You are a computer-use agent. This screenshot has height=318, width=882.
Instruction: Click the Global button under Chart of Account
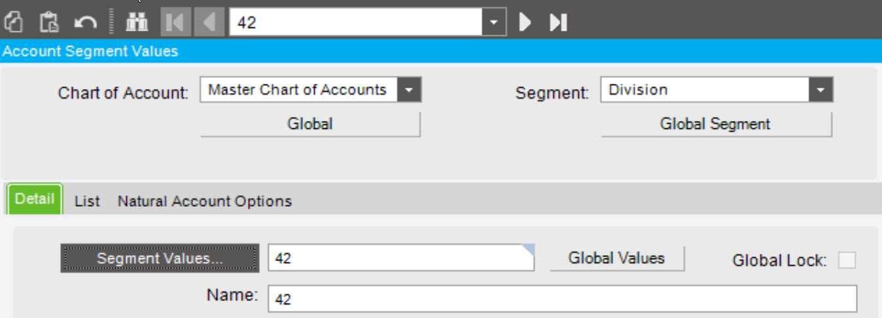(310, 124)
